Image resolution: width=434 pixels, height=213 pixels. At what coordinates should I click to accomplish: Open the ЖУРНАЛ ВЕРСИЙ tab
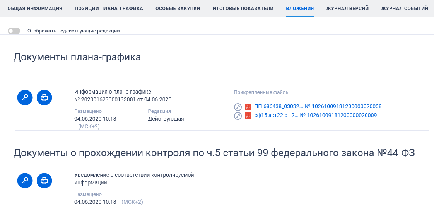pos(348,9)
